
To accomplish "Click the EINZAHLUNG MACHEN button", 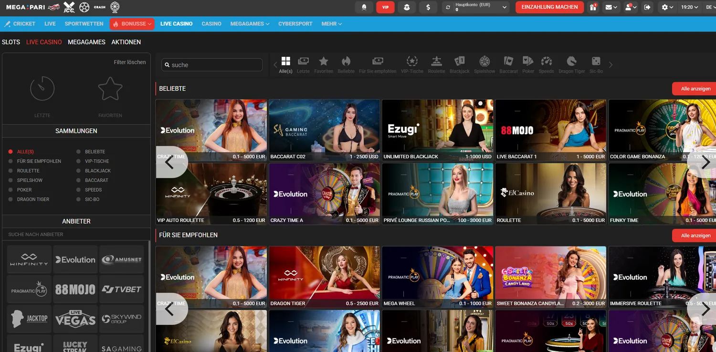I will coord(549,7).
